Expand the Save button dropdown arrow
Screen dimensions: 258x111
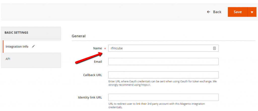coord(252,12)
